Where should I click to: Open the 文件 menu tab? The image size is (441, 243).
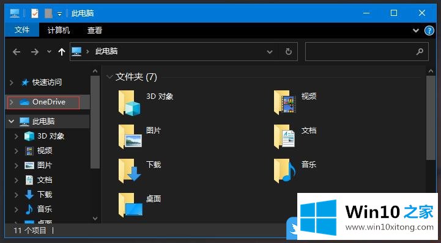(x=22, y=30)
